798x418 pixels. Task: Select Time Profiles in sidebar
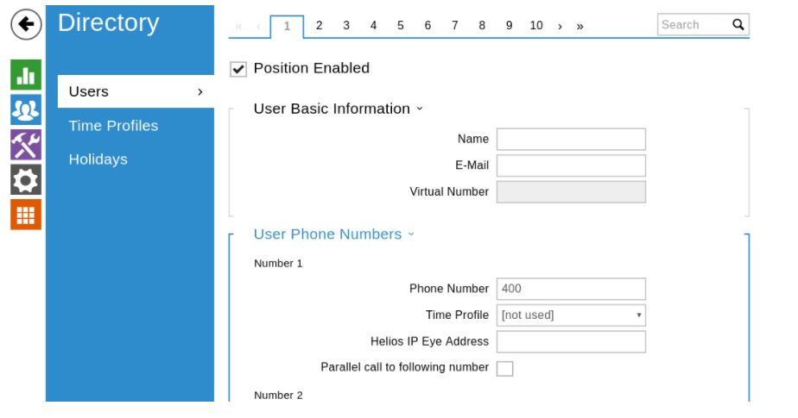pyautogui.click(x=113, y=126)
